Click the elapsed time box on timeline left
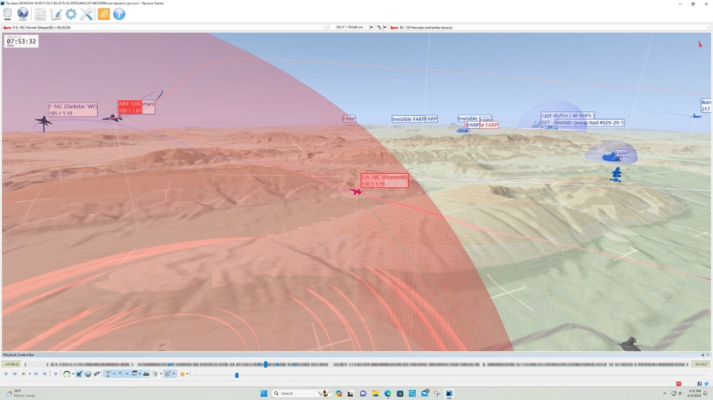713x400 pixels. pyautogui.click(x=11, y=364)
